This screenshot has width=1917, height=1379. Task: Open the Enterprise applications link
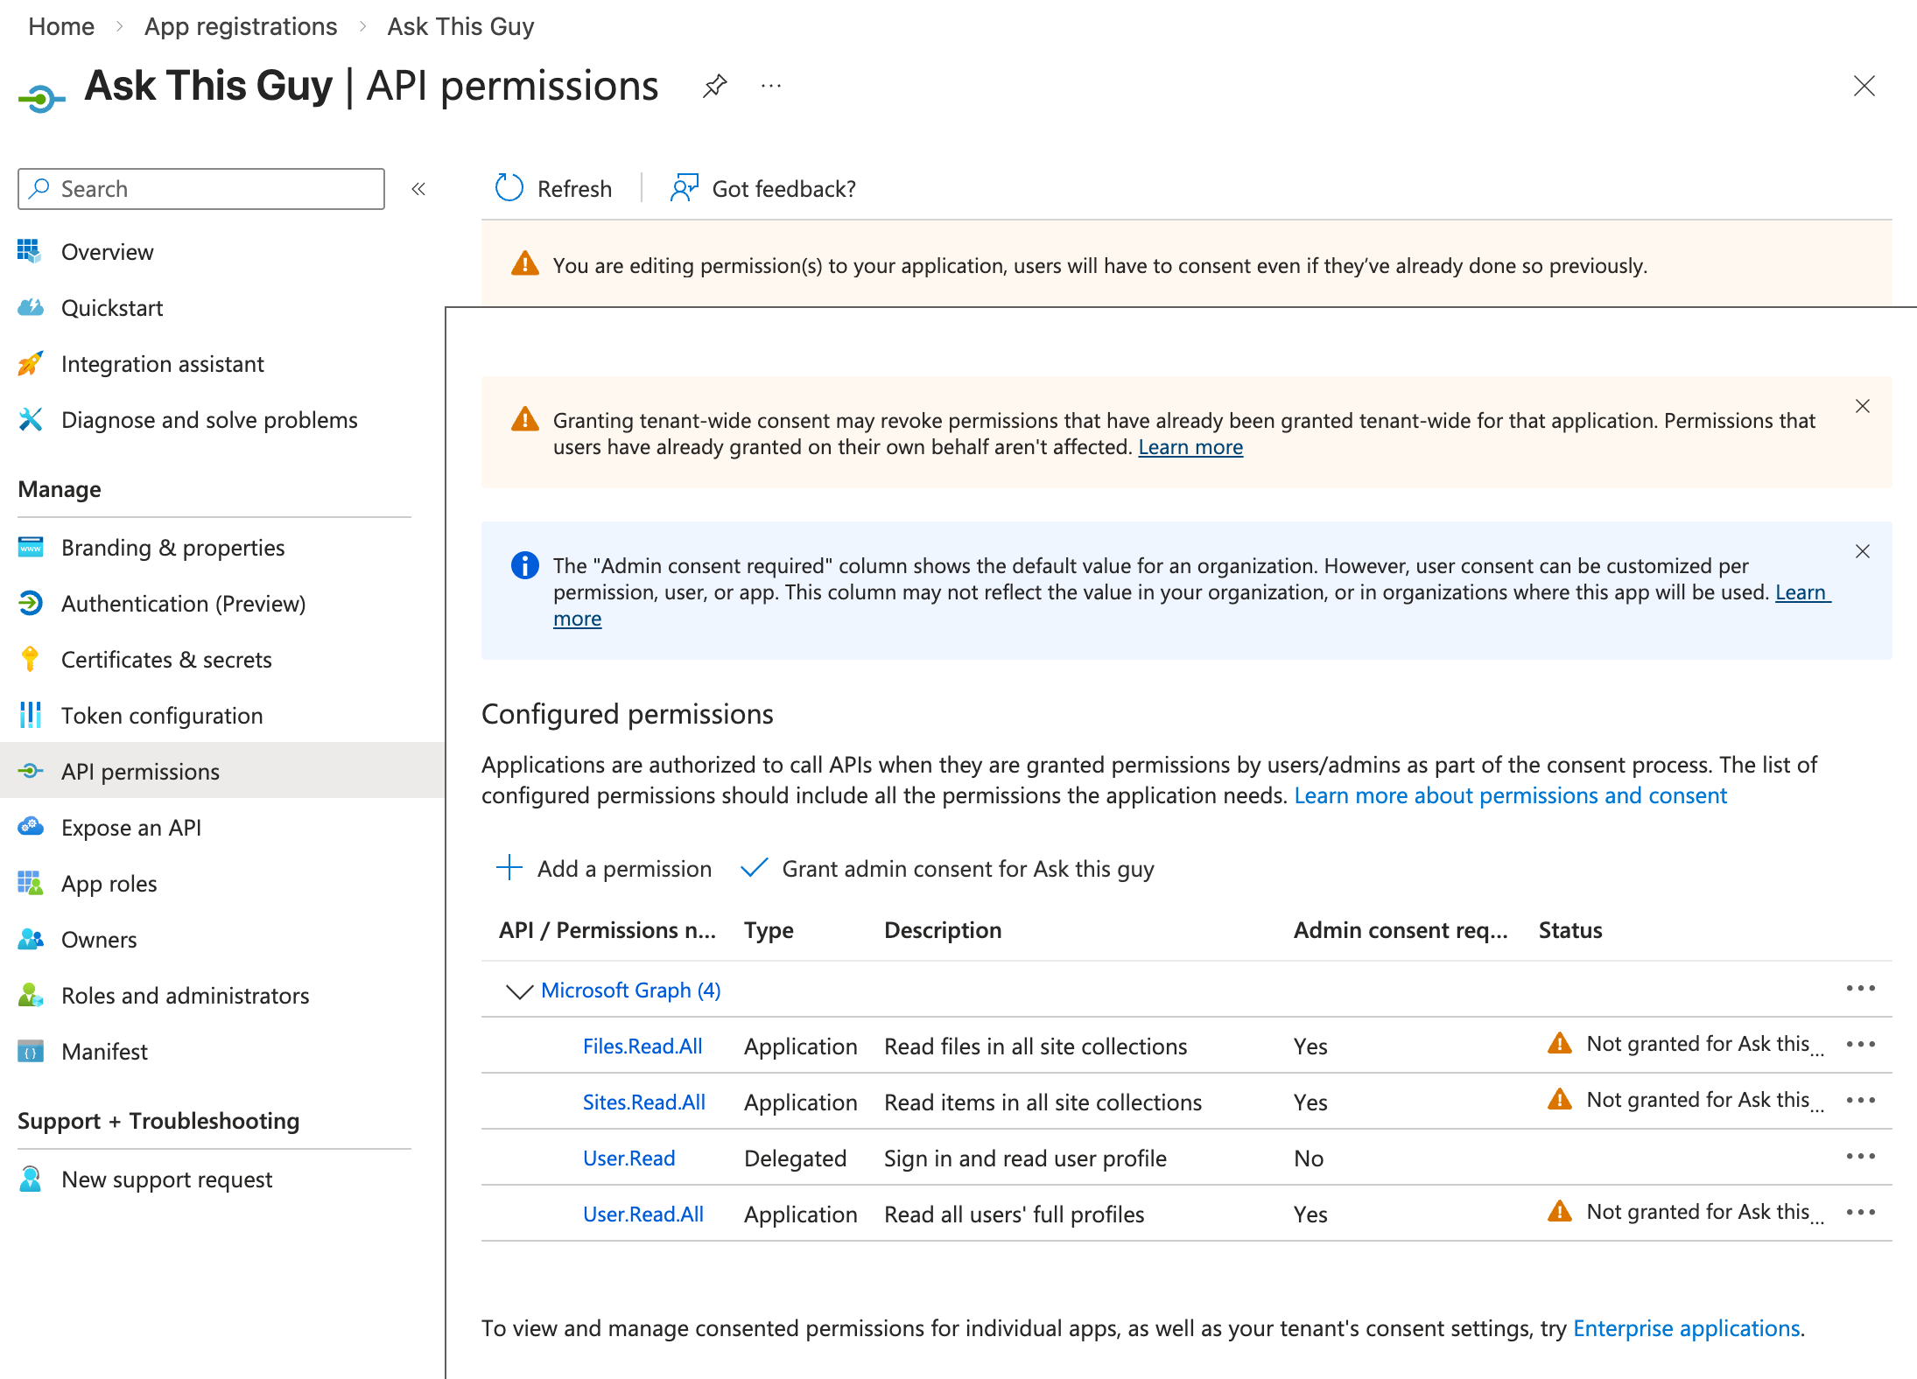click(1686, 1328)
